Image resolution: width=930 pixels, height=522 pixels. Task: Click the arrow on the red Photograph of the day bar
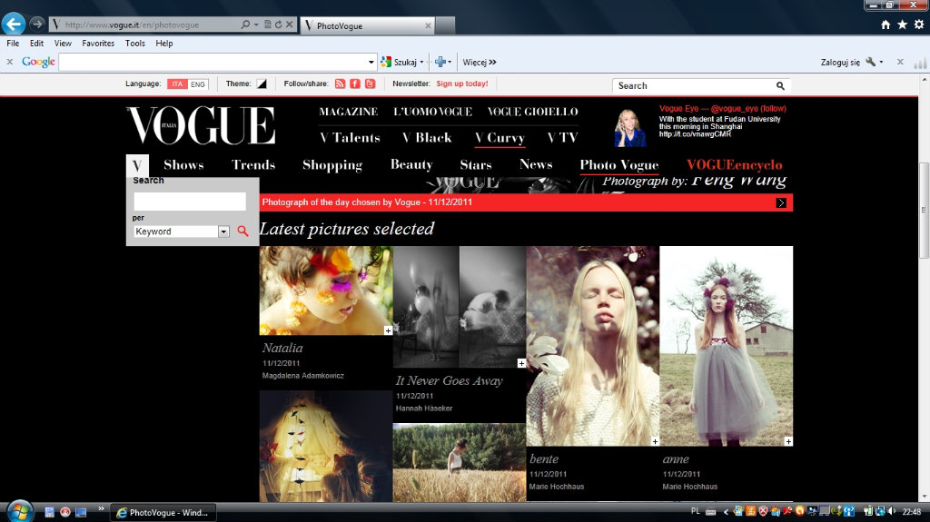pos(781,202)
